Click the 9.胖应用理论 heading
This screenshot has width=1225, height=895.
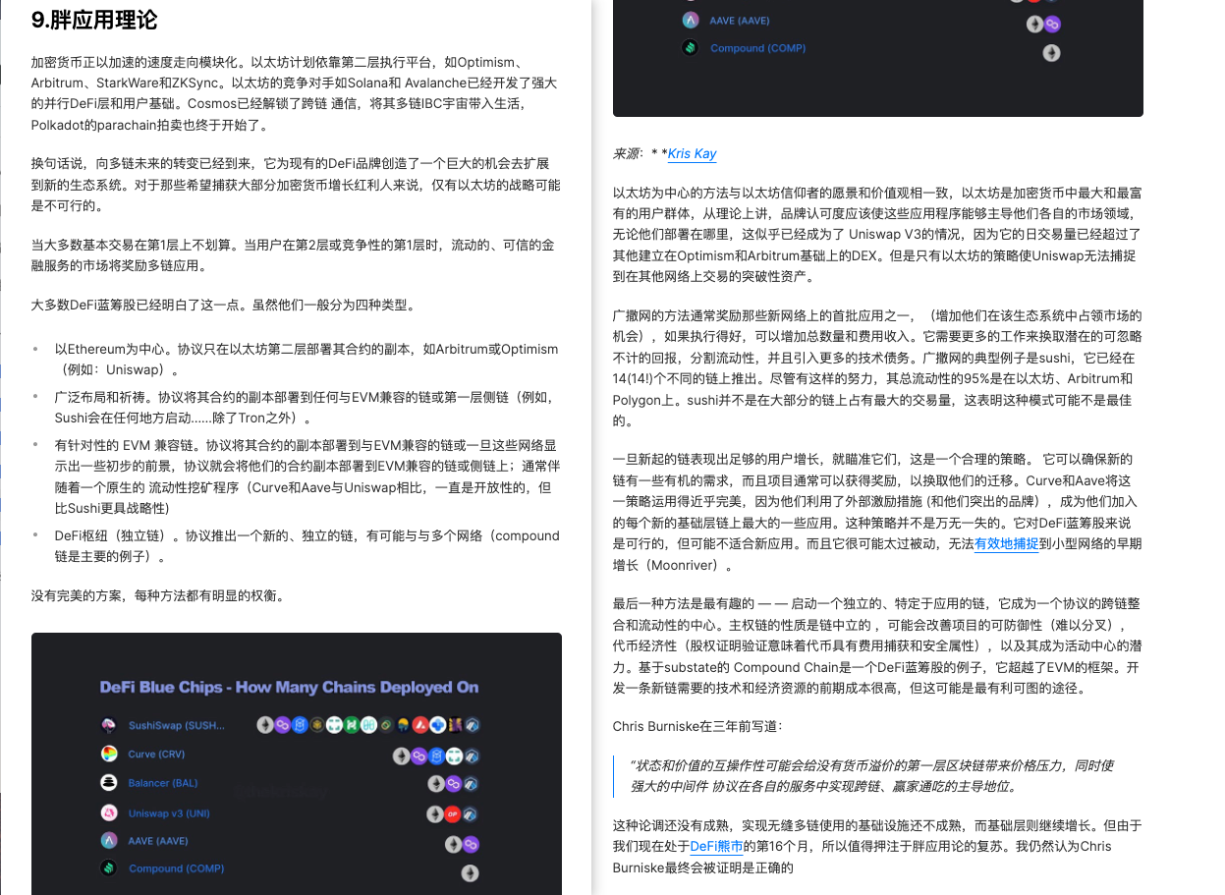click(x=94, y=20)
